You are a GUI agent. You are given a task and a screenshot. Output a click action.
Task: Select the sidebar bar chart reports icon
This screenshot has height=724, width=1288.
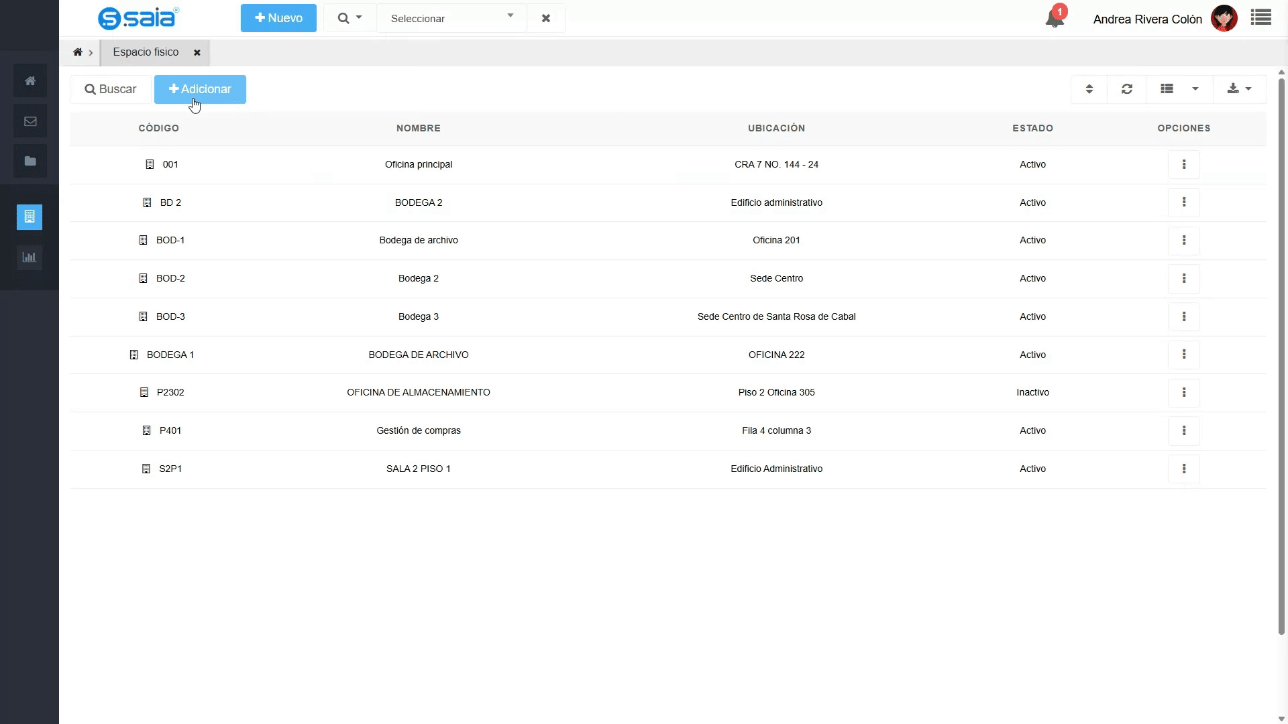(30, 257)
